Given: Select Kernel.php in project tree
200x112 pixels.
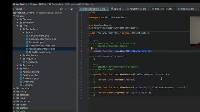Looking at the screenshot, I should pyautogui.click(x=32, y=62).
